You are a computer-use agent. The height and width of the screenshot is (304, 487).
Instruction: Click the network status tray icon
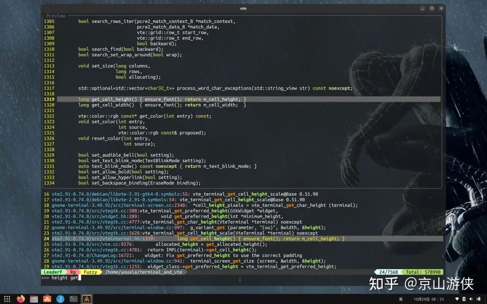point(457,299)
